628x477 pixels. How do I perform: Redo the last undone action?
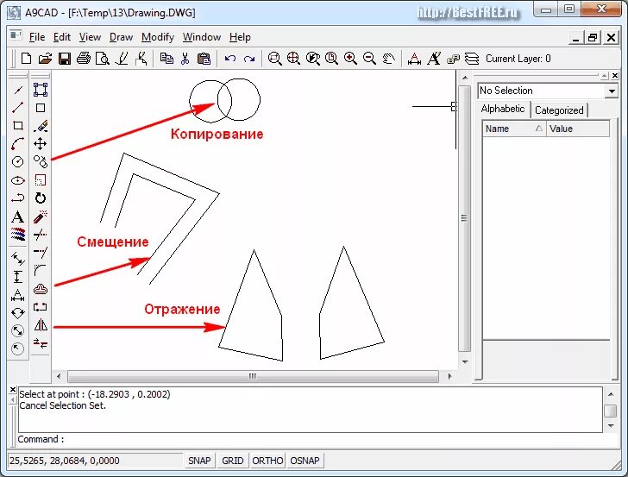249,59
